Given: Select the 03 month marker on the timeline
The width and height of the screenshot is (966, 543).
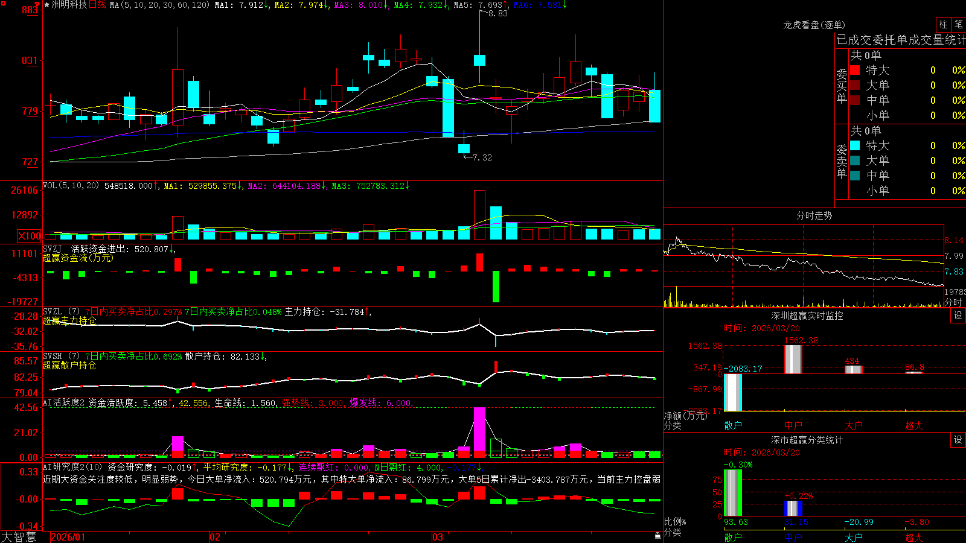Looking at the screenshot, I should pyautogui.click(x=438, y=537).
